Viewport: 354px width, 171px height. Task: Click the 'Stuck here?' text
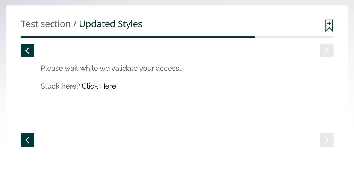[x=60, y=86]
